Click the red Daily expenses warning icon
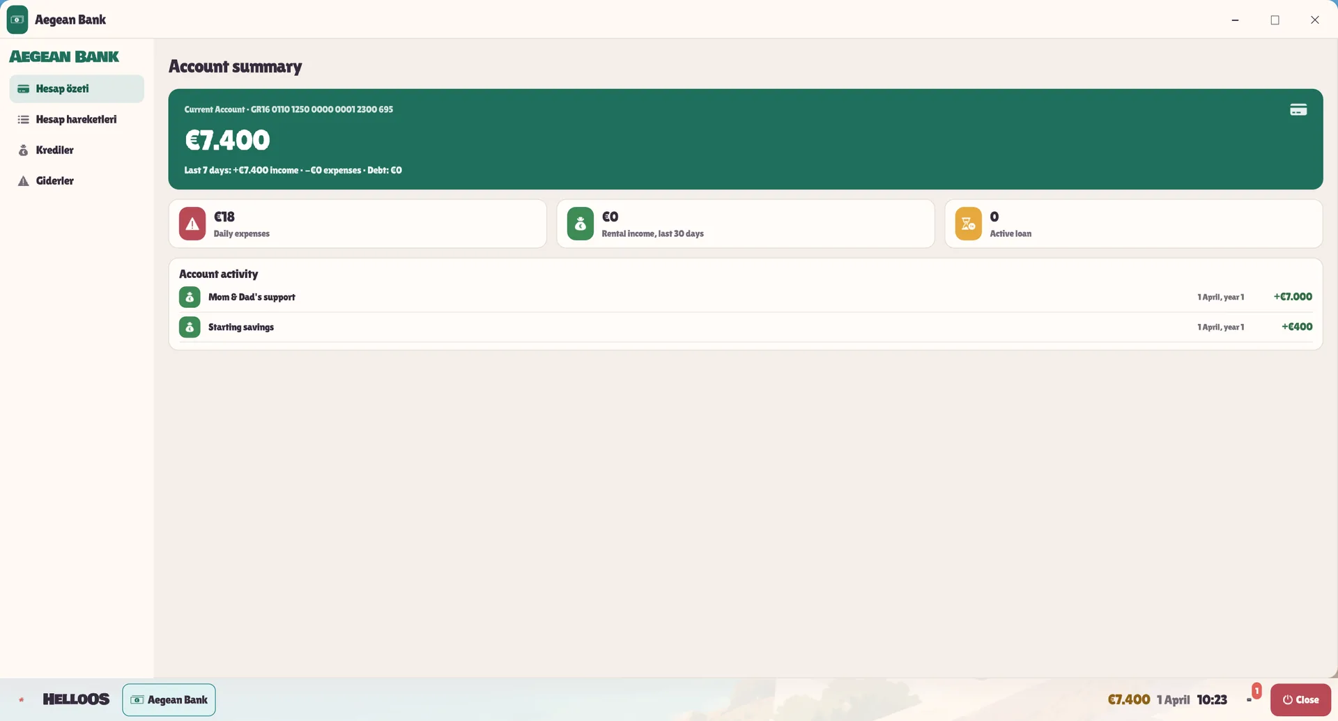Screen dimensions: 1338x721 click(192, 224)
